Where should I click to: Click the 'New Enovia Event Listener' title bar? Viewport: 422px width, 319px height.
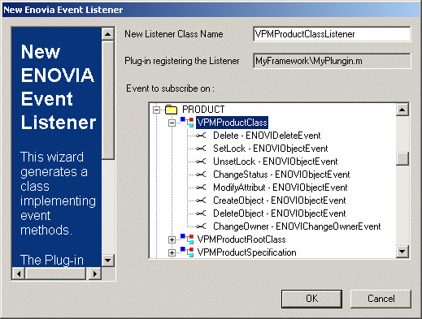tap(211, 10)
